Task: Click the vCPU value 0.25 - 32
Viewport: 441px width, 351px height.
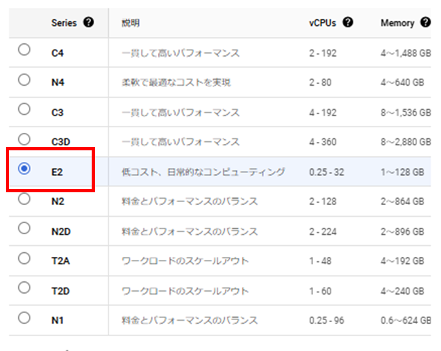Action: click(x=327, y=172)
